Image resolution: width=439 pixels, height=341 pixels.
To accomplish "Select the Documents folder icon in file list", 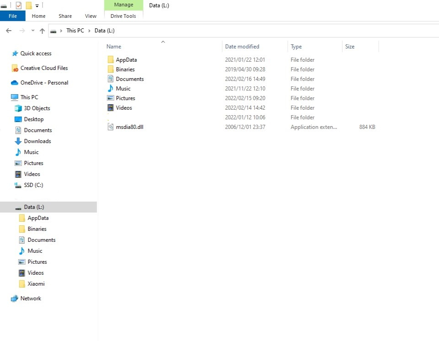I will [x=111, y=79].
